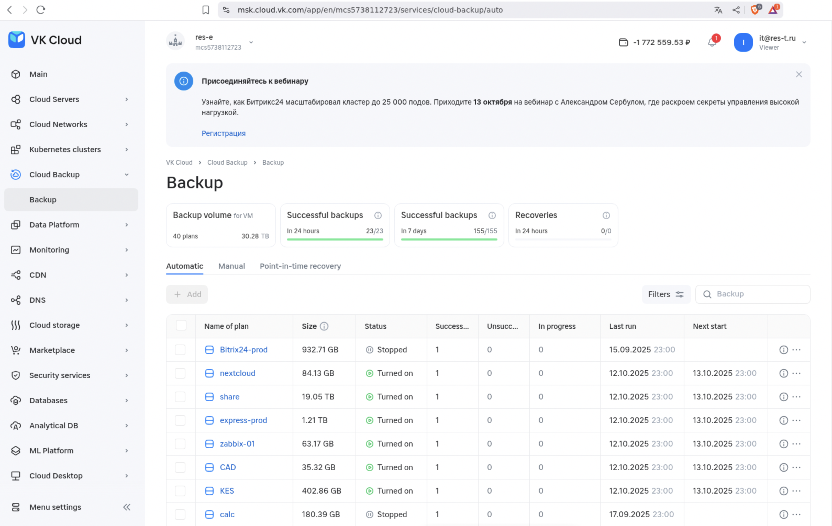Click info icon in Bitrix24-prod row

[x=783, y=350]
